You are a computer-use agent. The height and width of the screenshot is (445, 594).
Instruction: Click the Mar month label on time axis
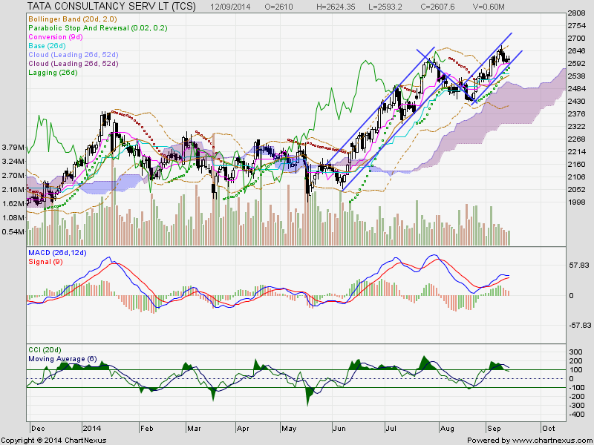pyautogui.click(x=194, y=429)
